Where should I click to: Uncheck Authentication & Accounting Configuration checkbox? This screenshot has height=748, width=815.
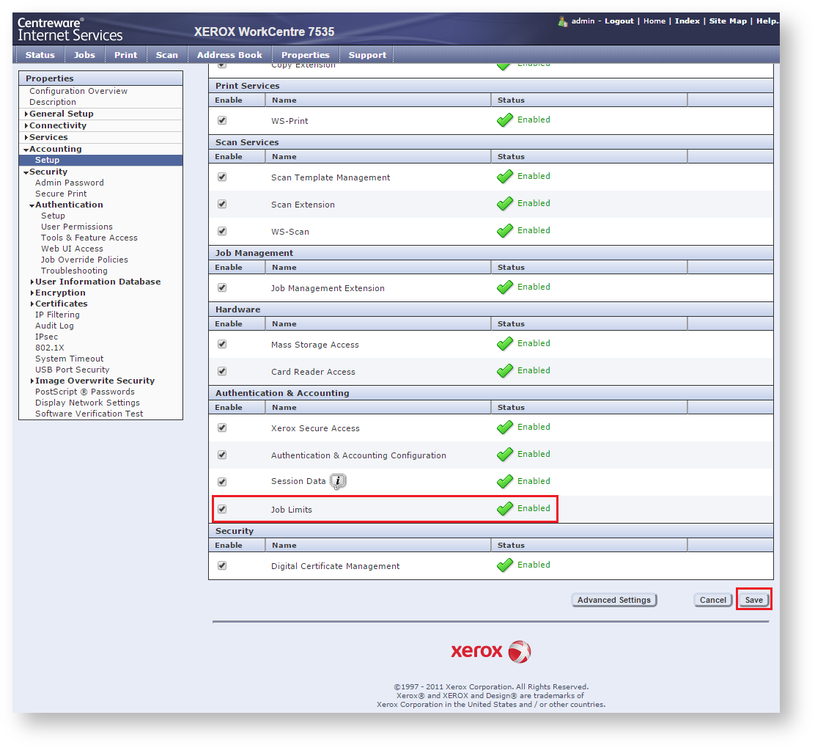coord(222,455)
